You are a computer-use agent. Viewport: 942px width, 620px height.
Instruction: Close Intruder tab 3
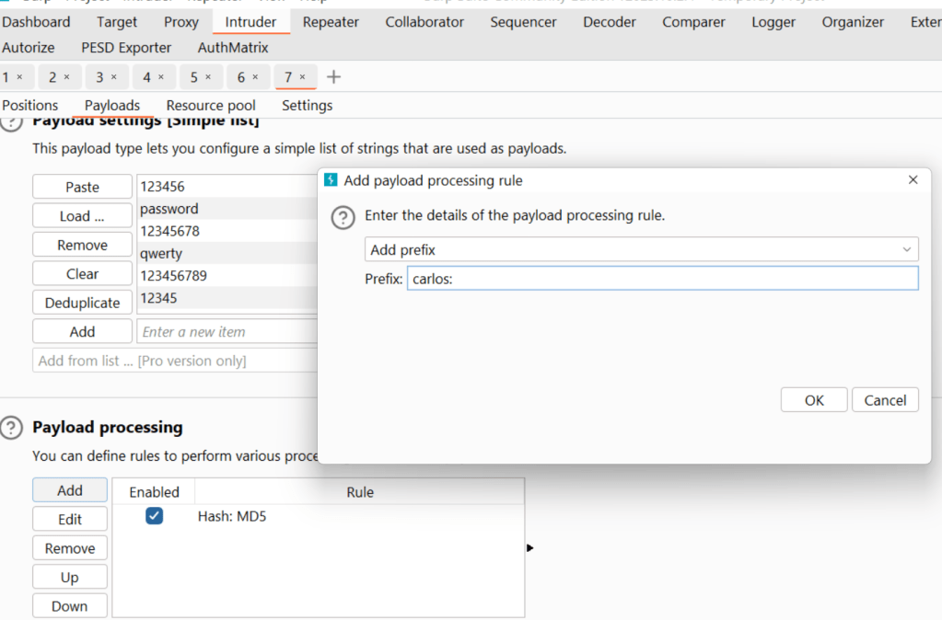tap(113, 77)
